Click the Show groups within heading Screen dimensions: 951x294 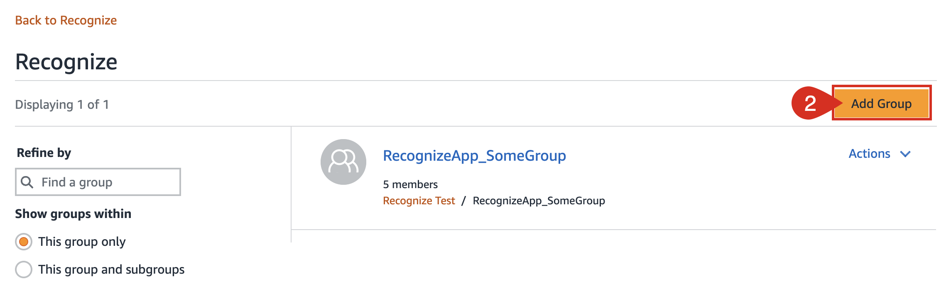pyautogui.click(x=73, y=214)
